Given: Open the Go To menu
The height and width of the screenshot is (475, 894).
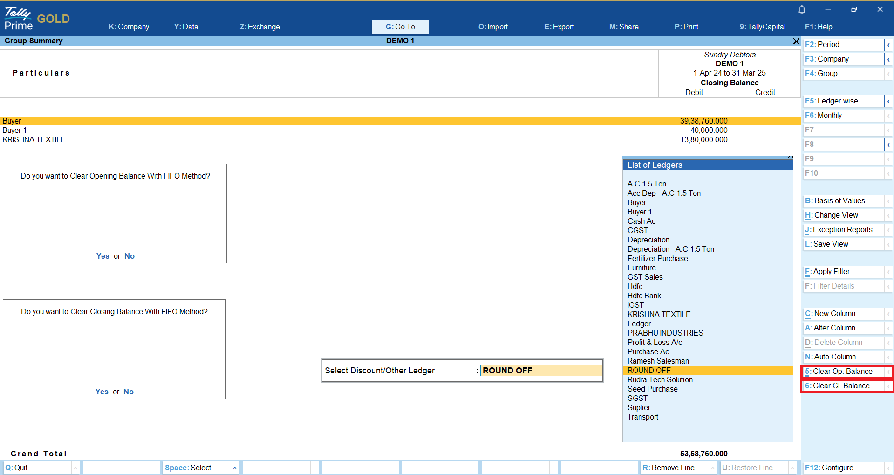Looking at the screenshot, I should coord(400,27).
